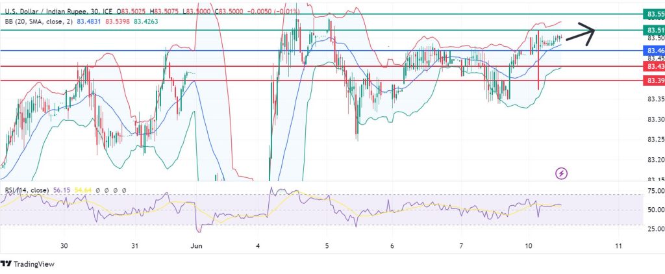Click the 10 date on the time axis
The image size is (665, 274).
pos(529,245)
